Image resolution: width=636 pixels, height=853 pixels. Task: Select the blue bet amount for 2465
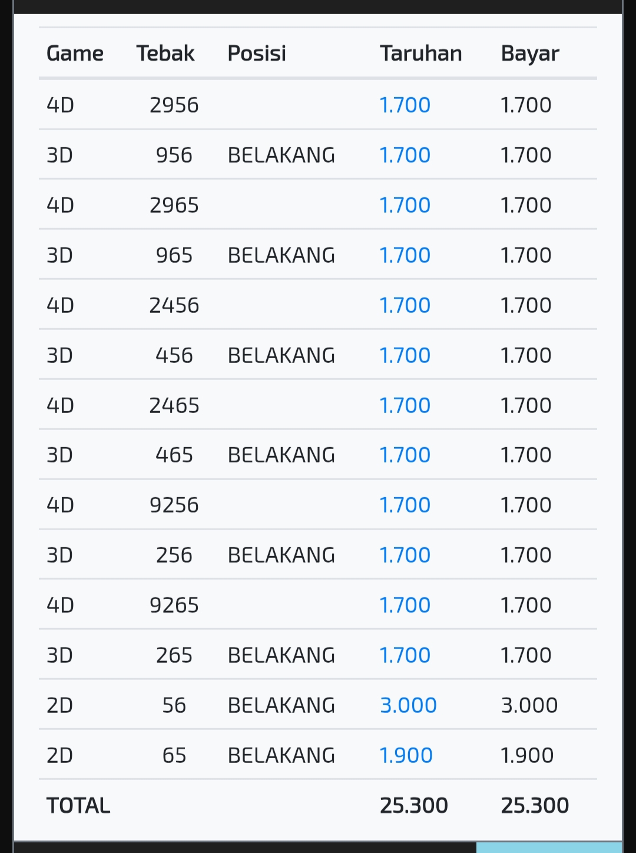pos(405,405)
